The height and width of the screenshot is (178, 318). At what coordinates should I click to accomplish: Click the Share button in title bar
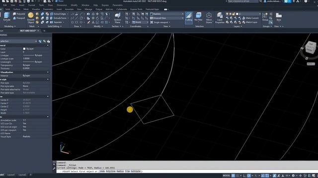click(59, 1)
